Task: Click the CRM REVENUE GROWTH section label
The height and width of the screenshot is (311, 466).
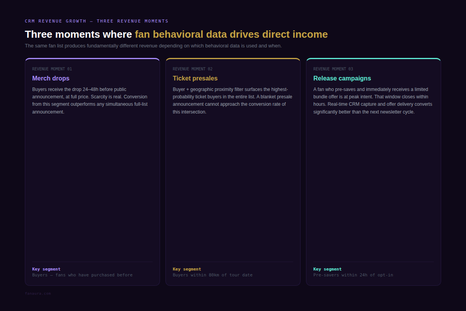Action: [x=97, y=21]
